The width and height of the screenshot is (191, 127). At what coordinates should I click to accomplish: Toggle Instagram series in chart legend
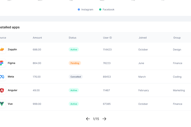click(x=86, y=10)
